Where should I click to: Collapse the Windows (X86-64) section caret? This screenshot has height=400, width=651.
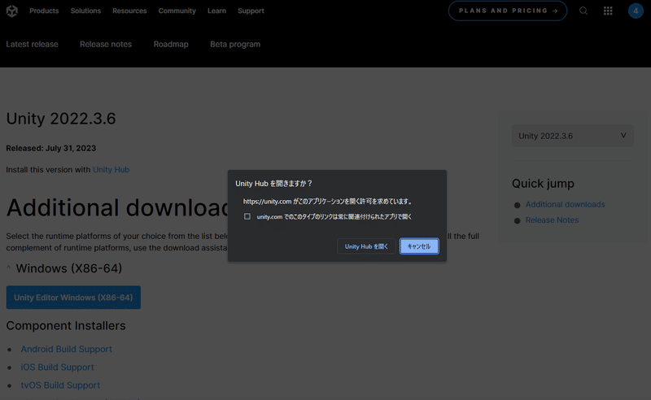[x=9, y=268]
